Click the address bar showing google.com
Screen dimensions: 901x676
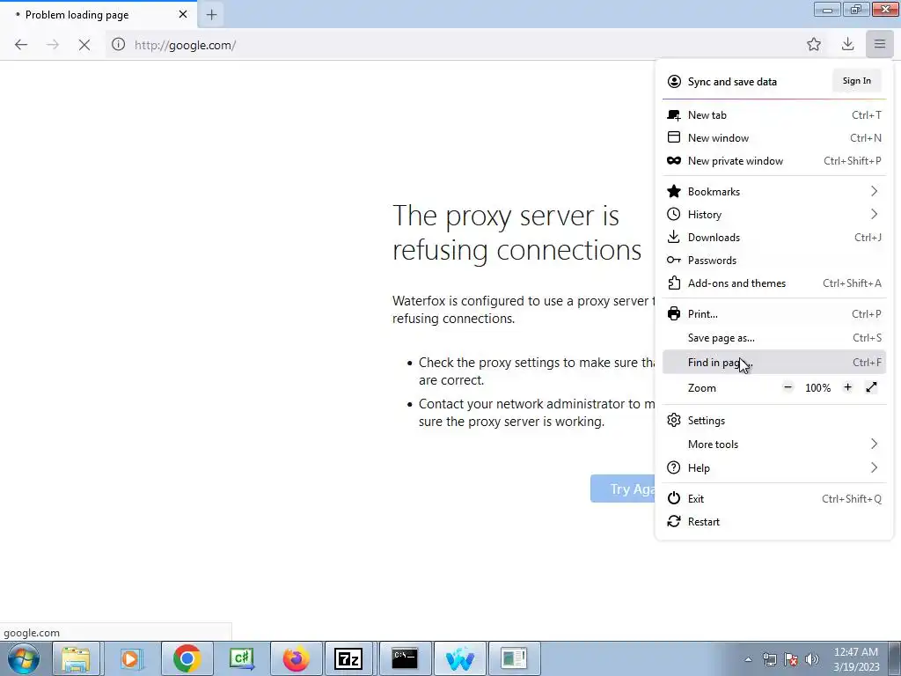click(454, 45)
